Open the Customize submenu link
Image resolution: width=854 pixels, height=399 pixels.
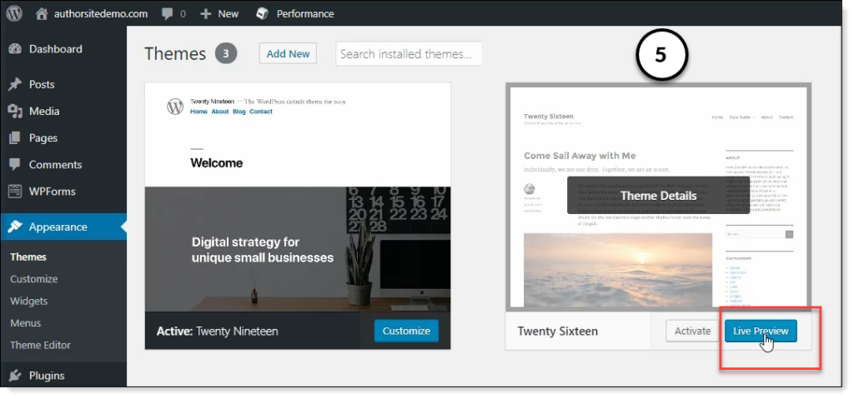tap(34, 279)
